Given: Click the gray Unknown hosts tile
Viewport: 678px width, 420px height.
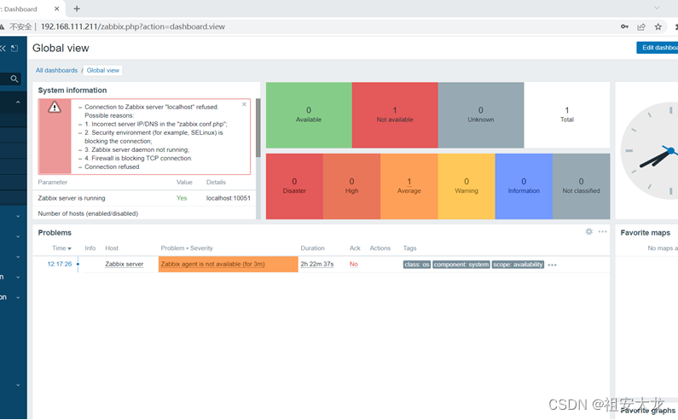Looking at the screenshot, I should pyautogui.click(x=481, y=114).
